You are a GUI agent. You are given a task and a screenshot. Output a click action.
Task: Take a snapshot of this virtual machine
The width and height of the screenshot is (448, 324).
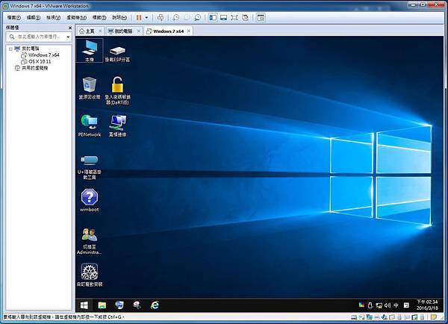click(176, 18)
